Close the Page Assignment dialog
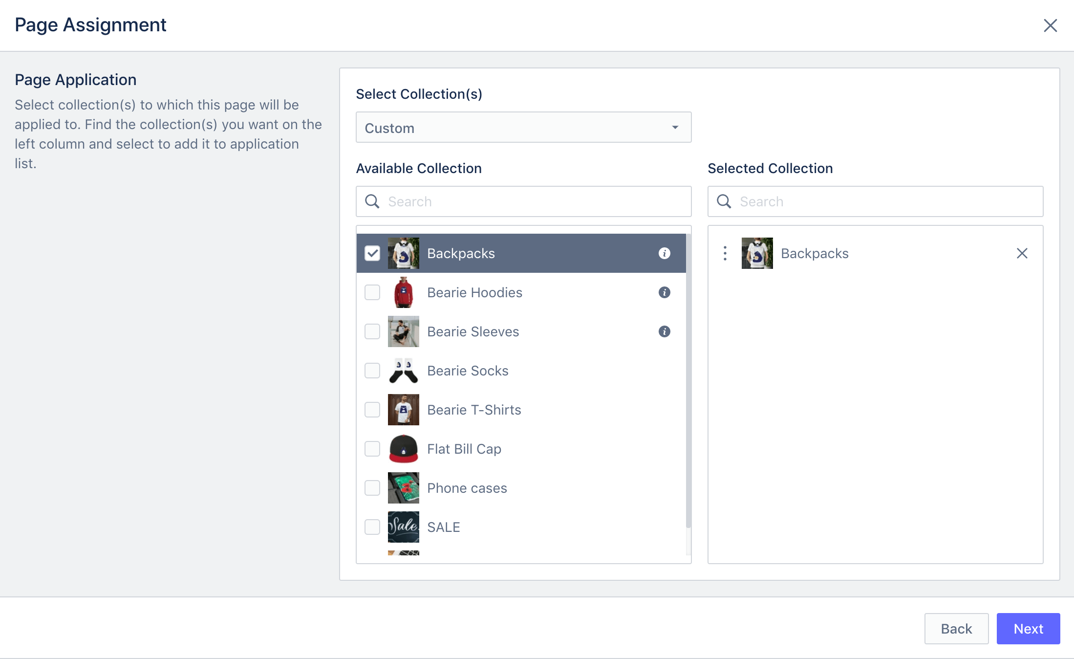The height and width of the screenshot is (659, 1074). (1050, 25)
